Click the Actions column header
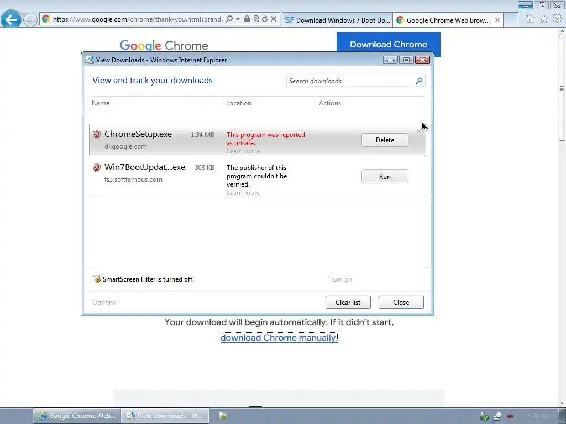 click(330, 103)
